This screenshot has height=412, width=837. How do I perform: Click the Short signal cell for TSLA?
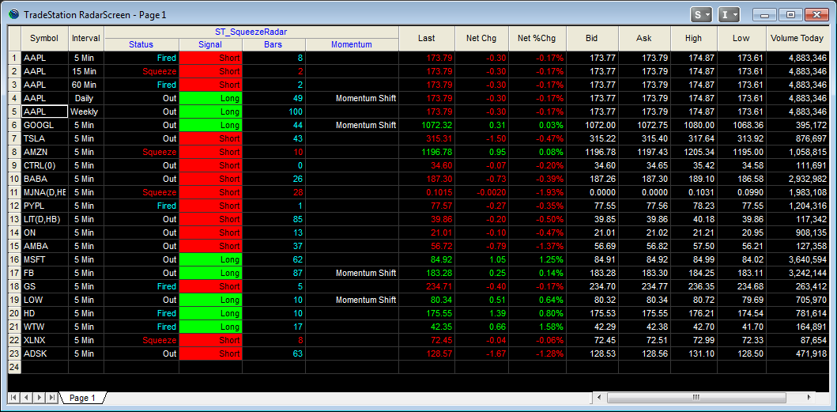[x=210, y=138]
